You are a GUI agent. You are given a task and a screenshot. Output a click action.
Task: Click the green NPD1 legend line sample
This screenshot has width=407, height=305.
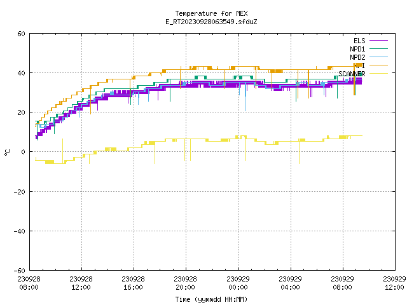378,49
